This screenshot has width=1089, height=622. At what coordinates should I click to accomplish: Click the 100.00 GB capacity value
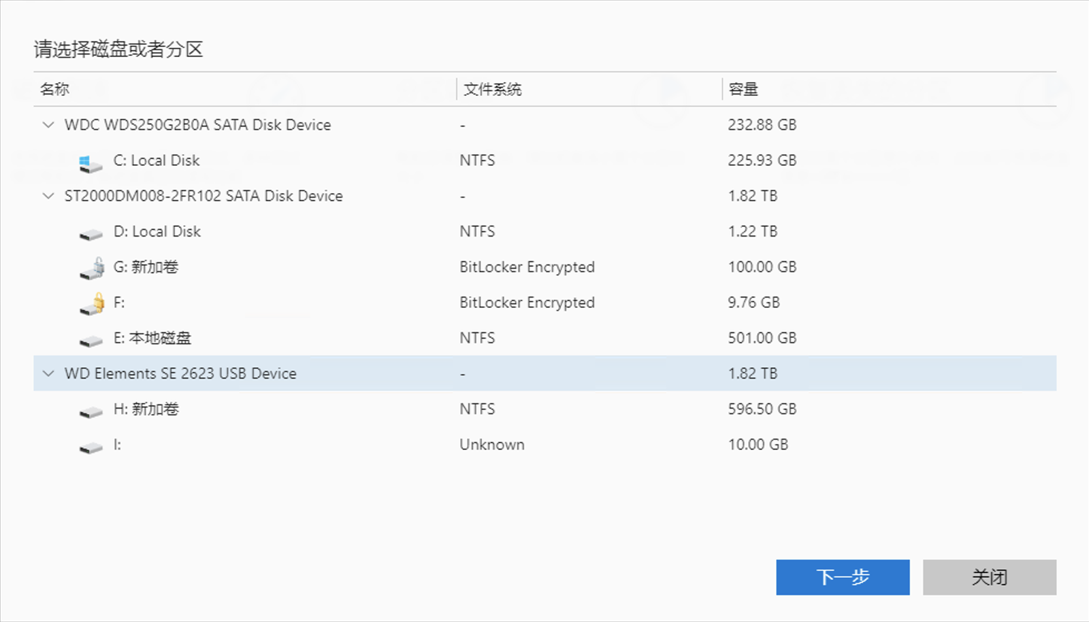[762, 267]
